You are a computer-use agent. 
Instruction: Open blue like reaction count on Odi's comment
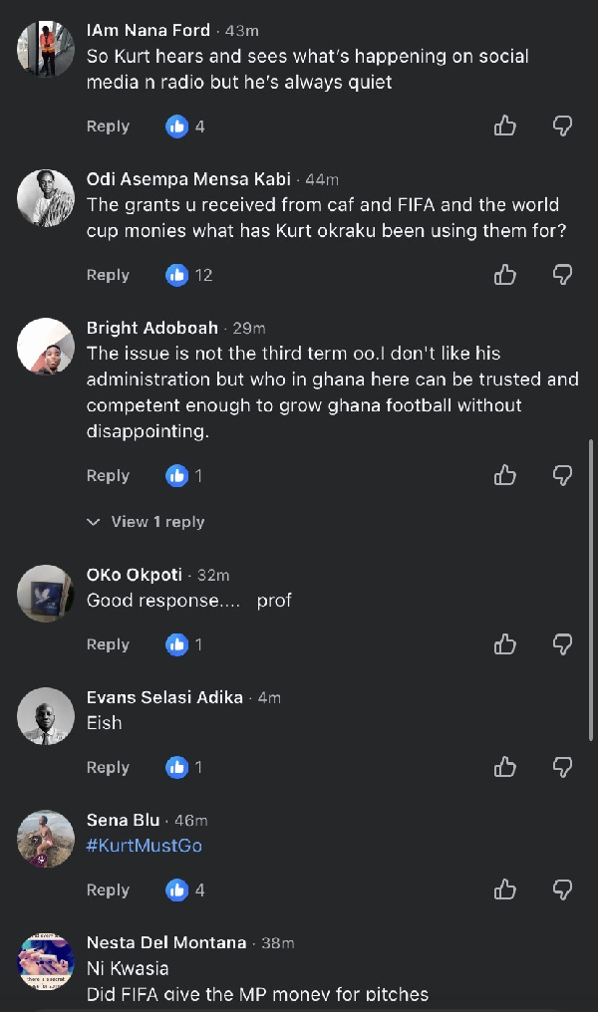(x=188, y=275)
